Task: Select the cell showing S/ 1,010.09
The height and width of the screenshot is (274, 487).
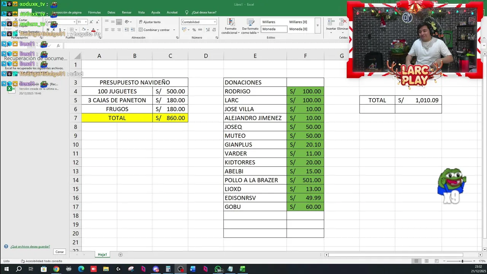Action: click(x=418, y=100)
